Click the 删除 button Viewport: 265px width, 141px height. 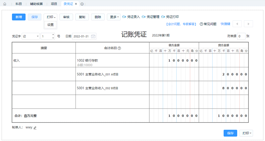98,17
